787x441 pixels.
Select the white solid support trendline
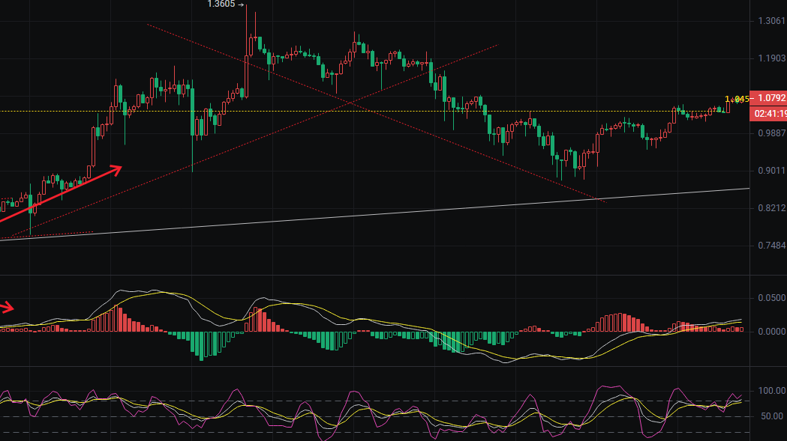374,214
